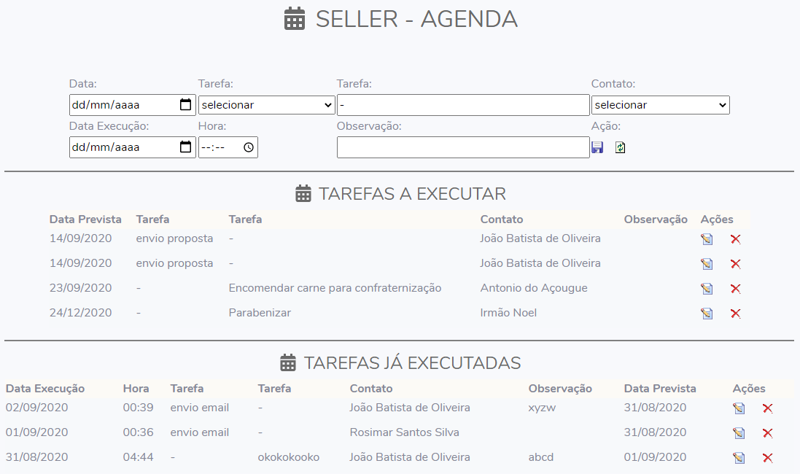This screenshot has height=474, width=800.
Task: Open the first Tarefa selecionar dropdown
Action: point(266,104)
